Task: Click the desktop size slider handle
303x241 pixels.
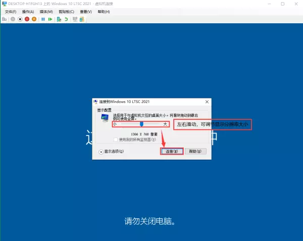Action: (141, 124)
